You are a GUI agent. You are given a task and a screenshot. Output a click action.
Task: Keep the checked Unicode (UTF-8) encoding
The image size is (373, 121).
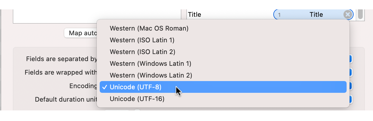point(135,87)
